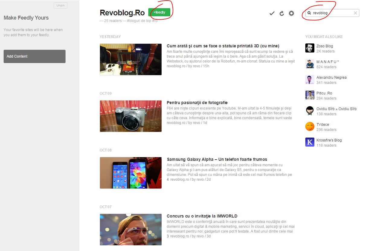Click Krossfire's Blog K icon
Viewport: 379px width, 251px height.
[x=310, y=142]
